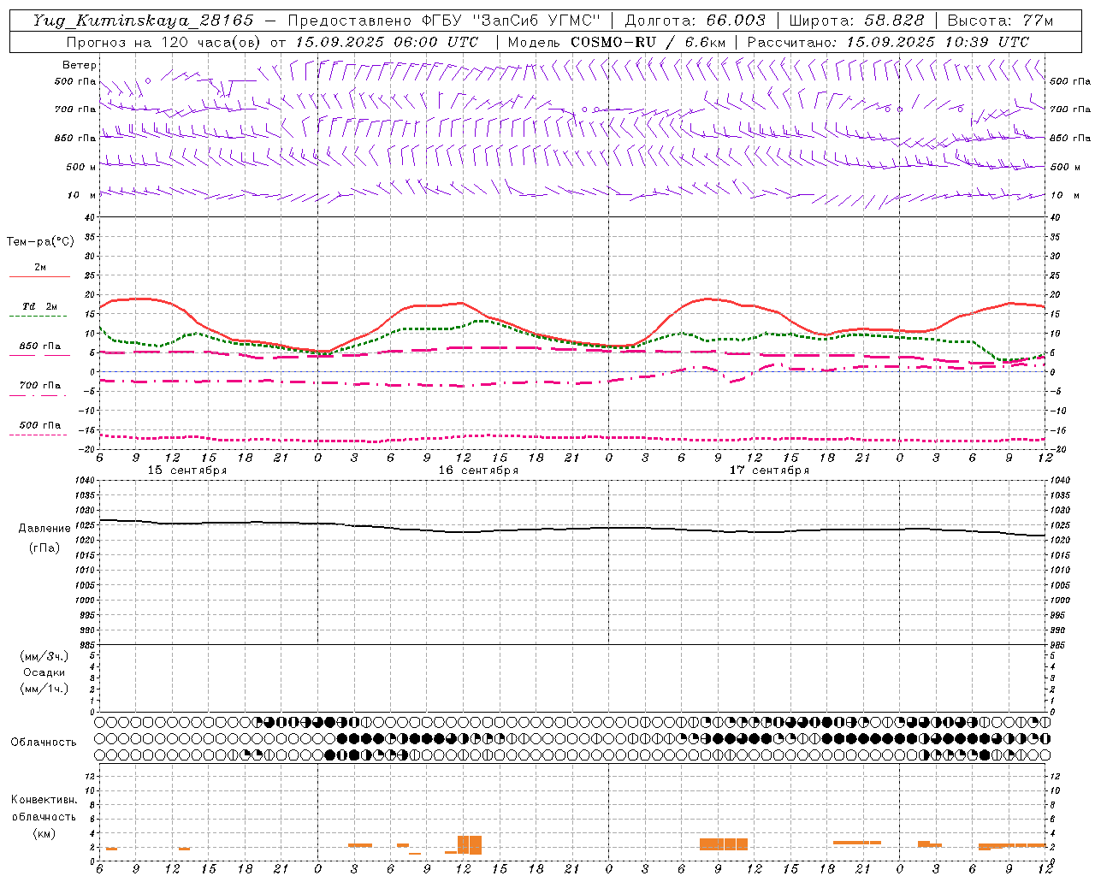Click the 15 сентября date label
This screenshot has width=1095, height=876.
click(x=187, y=471)
